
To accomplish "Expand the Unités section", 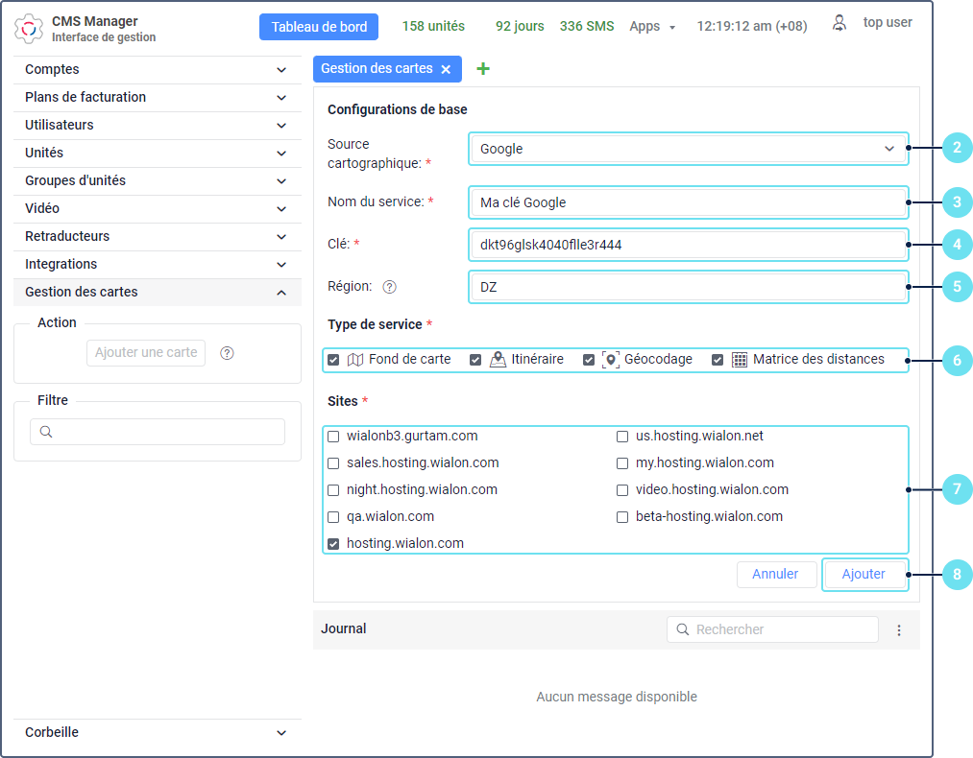I will point(157,154).
